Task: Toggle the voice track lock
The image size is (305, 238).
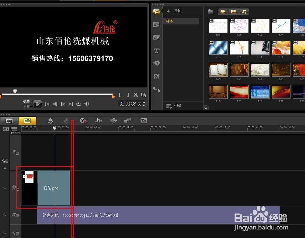Action: [x=5, y=233]
